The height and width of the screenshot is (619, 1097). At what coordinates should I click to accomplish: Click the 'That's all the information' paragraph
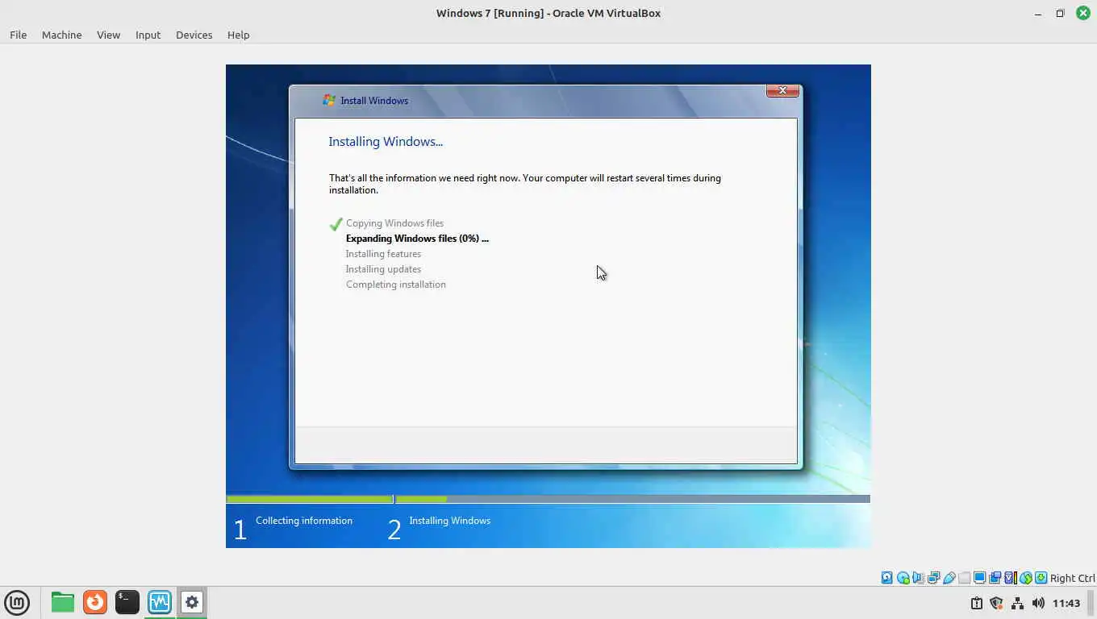[x=524, y=184]
